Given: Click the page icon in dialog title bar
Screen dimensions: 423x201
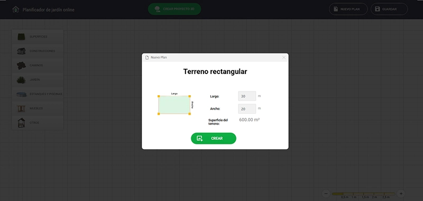Looking at the screenshot, I should 147,58.
